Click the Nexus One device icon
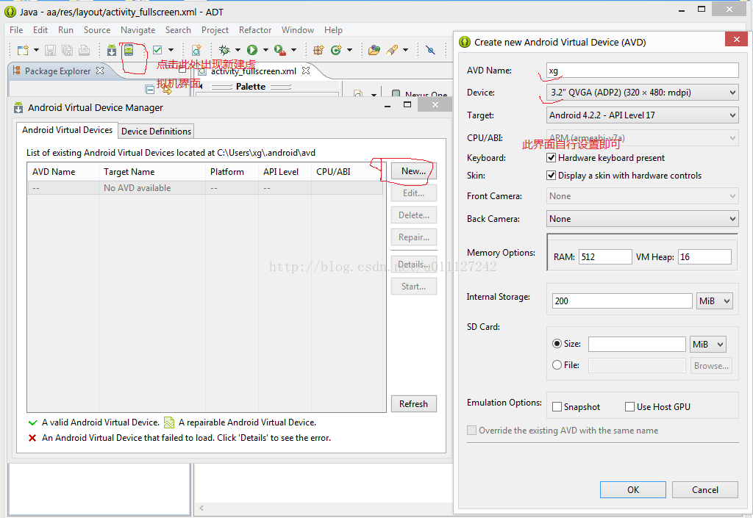753x518 pixels. point(396,94)
